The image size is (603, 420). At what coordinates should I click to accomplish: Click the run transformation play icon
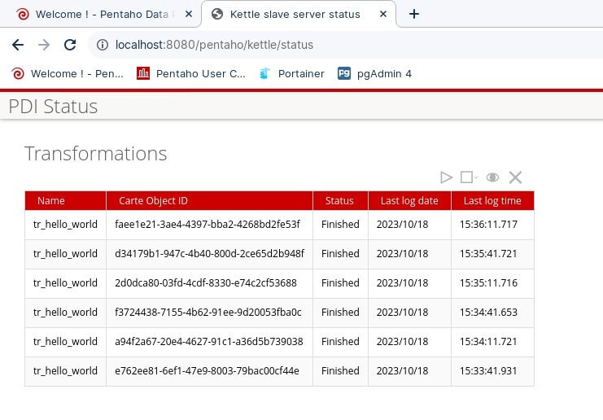point(446,177)
